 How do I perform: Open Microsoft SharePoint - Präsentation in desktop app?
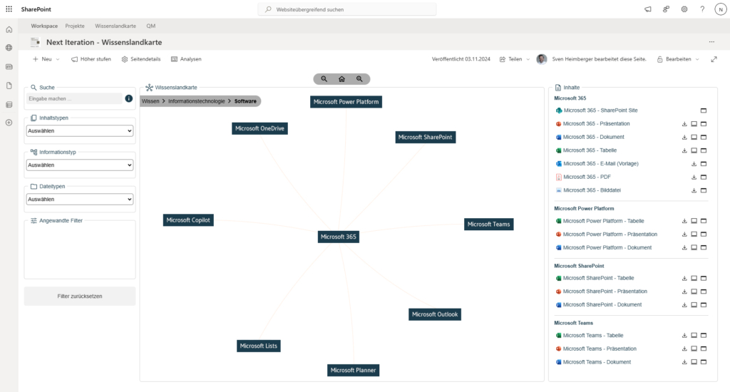click(x=694, y=292)
